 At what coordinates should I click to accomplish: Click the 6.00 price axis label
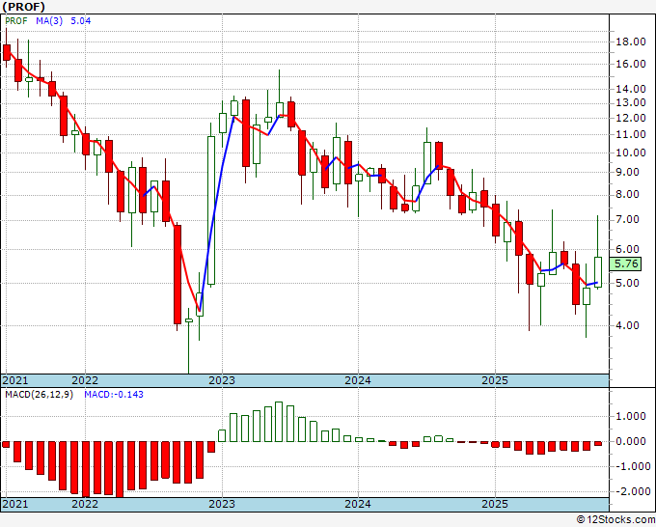[627, 249]
